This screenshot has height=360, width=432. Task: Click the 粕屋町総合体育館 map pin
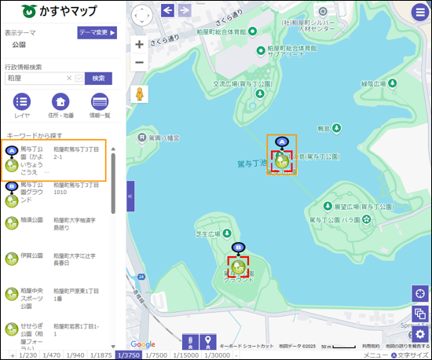pos(253,31)
